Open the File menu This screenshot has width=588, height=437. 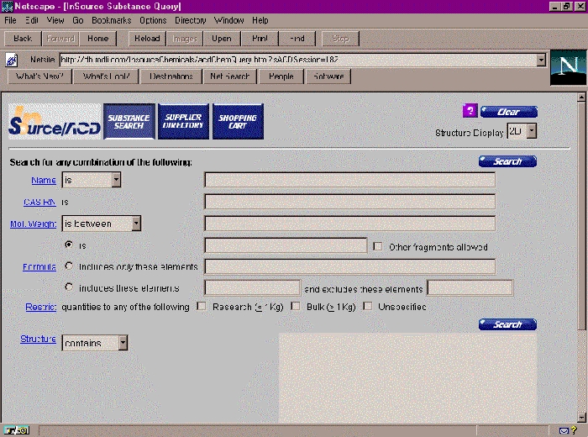pos(10,20)
